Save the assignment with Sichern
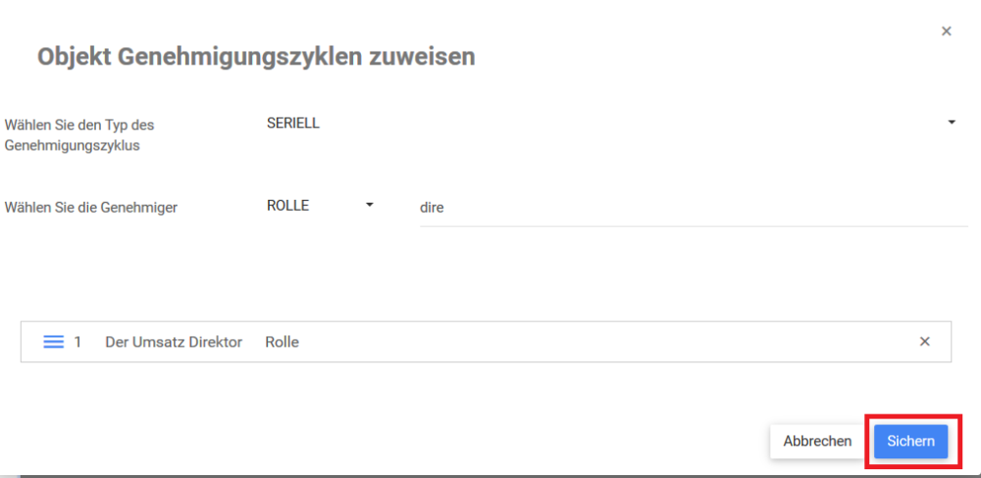This screenshot has width=981, height=478. point(910,442)
